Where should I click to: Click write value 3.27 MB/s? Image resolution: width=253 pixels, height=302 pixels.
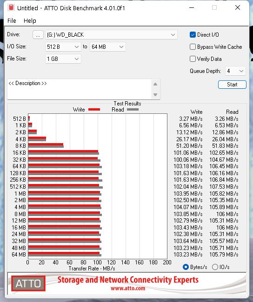pyautogui.click(x=191, y=118)
